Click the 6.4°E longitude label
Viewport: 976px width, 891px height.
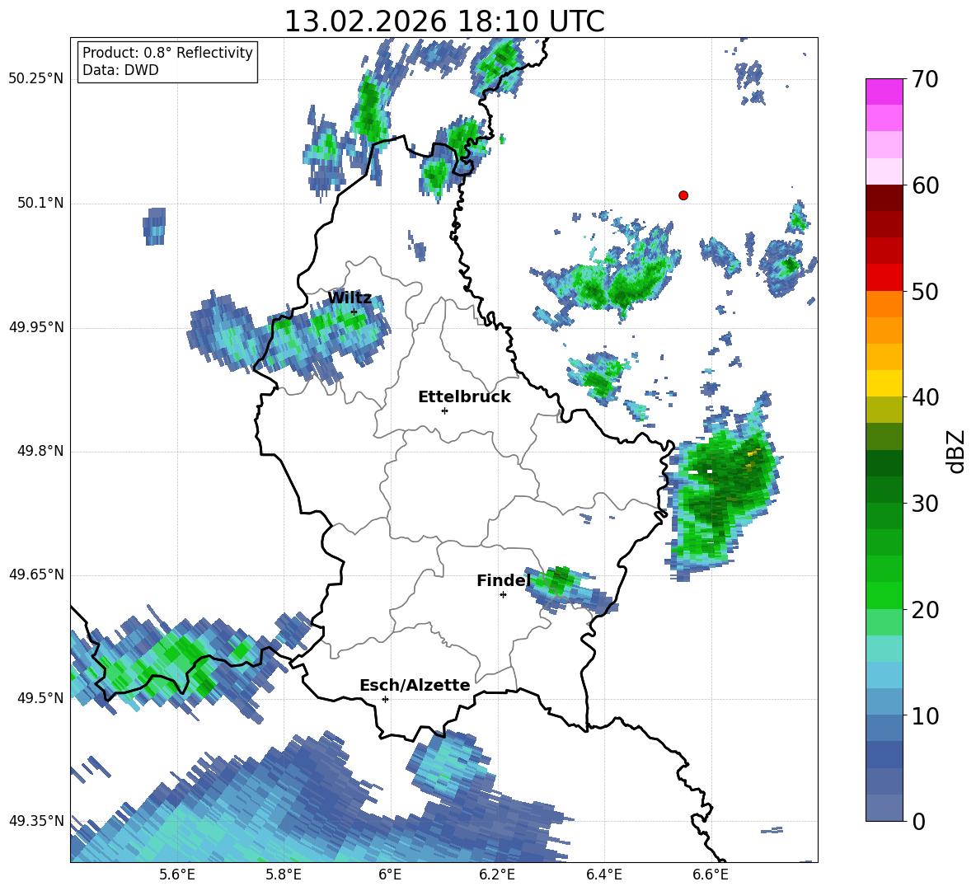pos(603,875)
